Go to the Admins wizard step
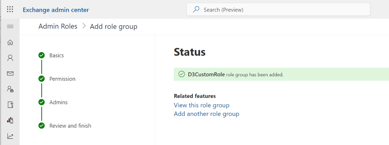 pos(58,102)
